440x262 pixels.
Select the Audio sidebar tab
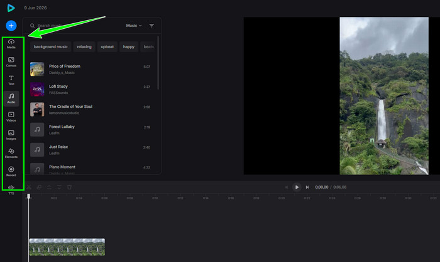pyautogui.click(x=11, y=98)
